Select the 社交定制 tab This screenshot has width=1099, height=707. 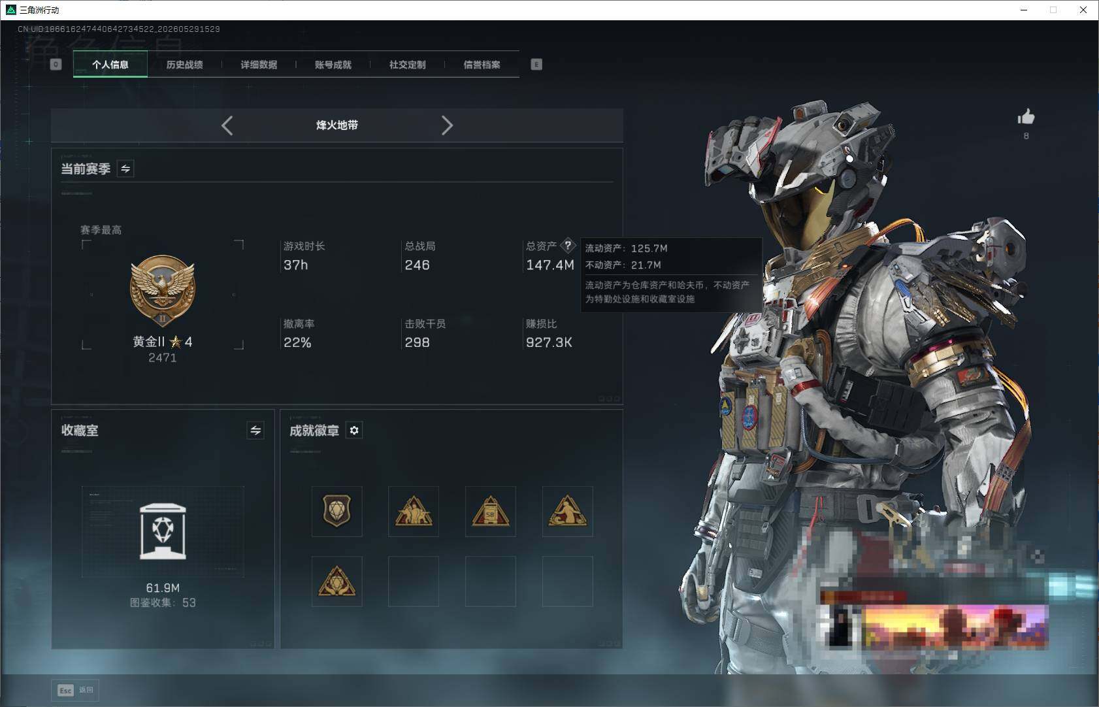(x=407, y=65)
